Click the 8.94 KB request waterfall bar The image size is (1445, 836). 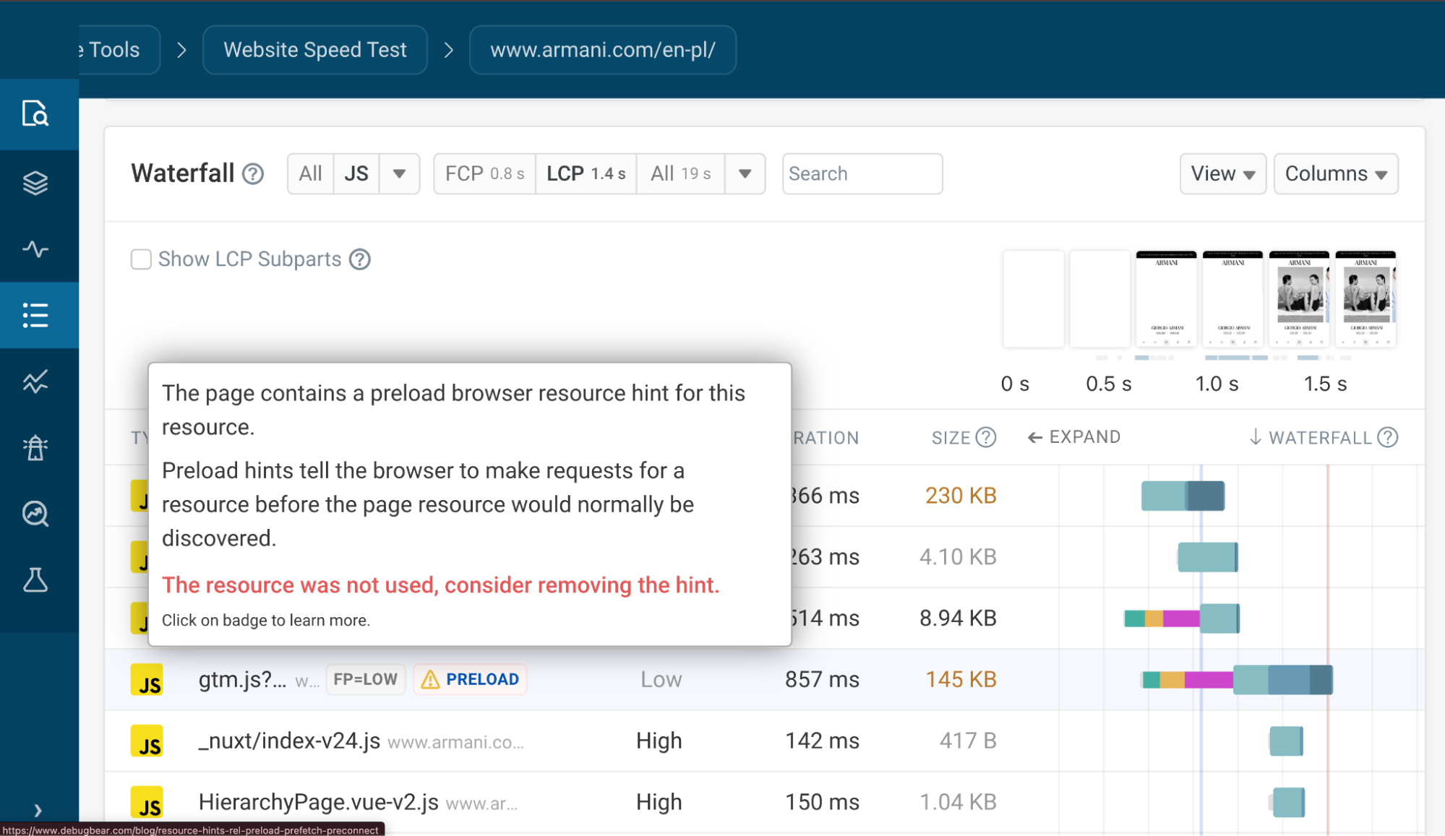coord(1182,618)
